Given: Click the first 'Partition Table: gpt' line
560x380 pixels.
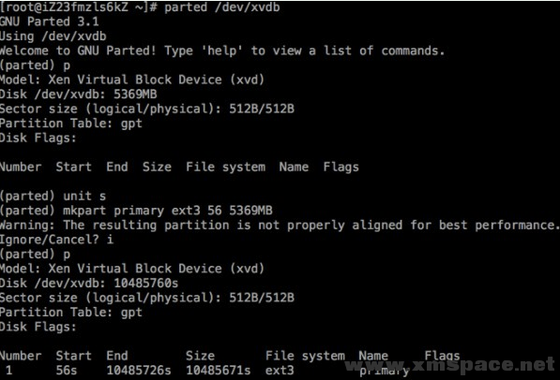Looking at the screenshot, I should (70, 124).
